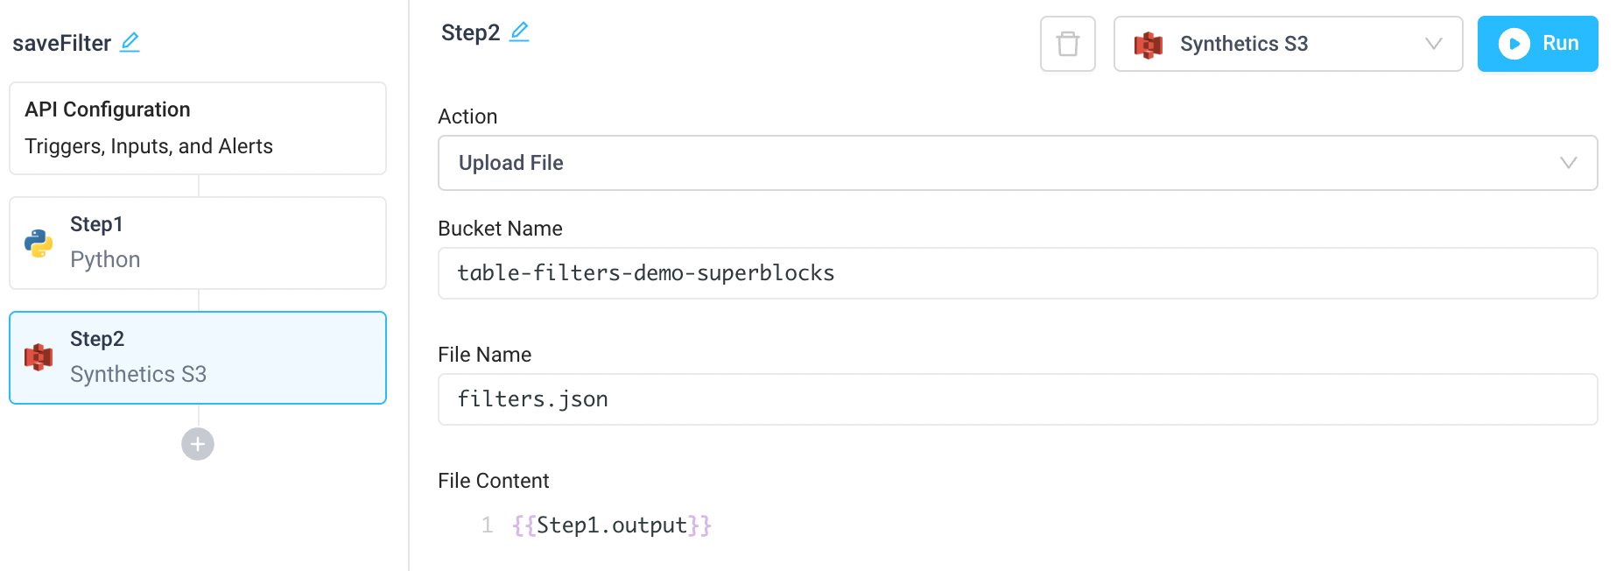Select the Step2 card in the sidebar

197,356
